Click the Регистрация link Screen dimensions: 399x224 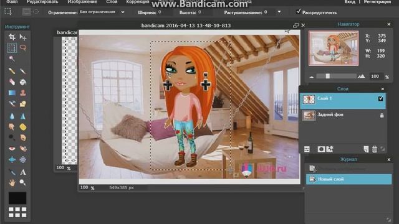(377, 2)
